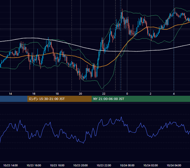Click the 10/23 22:00 date label
Screen dimensions: 190x168
pos(104,165)
